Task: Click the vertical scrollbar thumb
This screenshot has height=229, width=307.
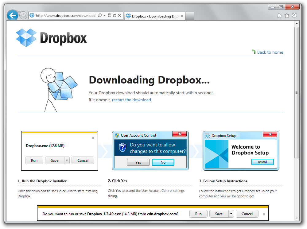Action: pyautogui.click(x=297, y=93)
